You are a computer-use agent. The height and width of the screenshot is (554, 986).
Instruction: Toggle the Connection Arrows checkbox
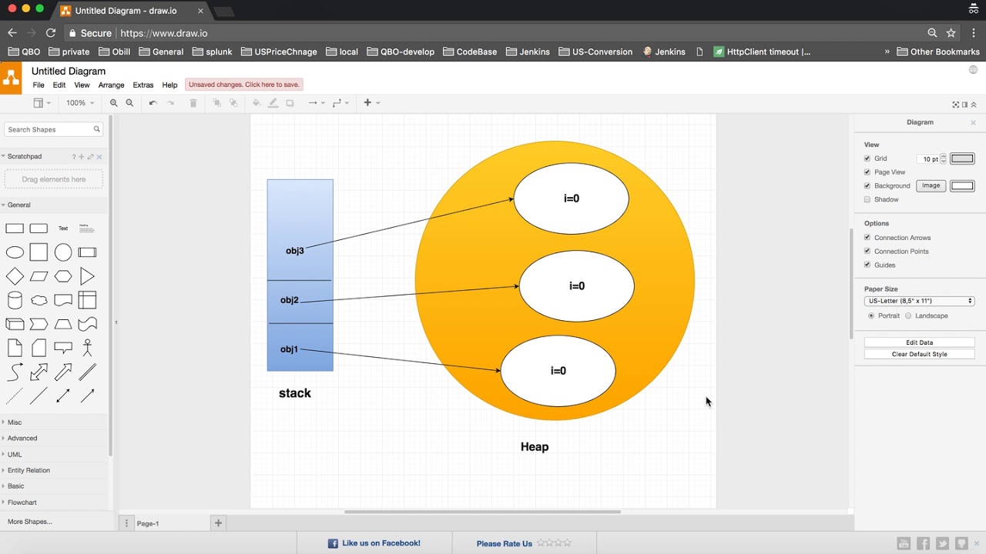pos(867,238)
